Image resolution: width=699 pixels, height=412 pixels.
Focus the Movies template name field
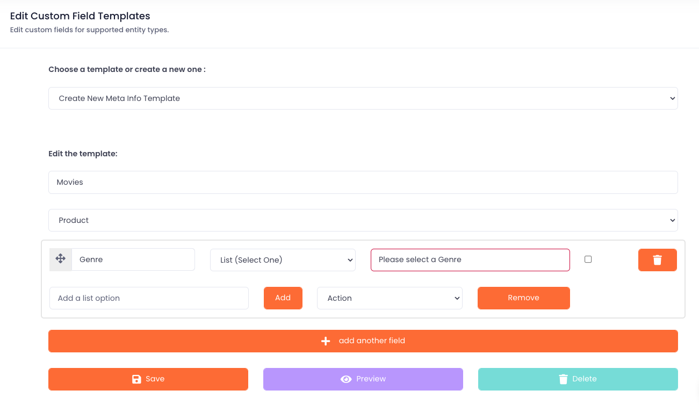(x=363, y=182)
